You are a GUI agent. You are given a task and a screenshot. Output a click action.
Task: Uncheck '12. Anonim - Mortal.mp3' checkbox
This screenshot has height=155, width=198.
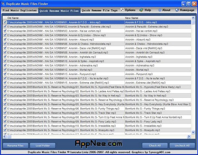(5, 70)
